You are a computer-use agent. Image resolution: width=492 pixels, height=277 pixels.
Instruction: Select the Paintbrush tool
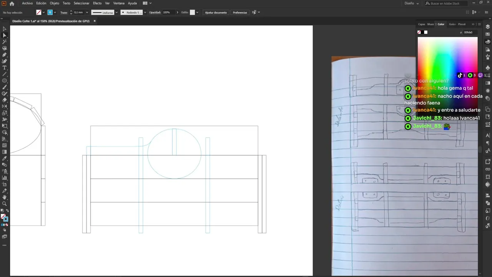coord(5,87)
